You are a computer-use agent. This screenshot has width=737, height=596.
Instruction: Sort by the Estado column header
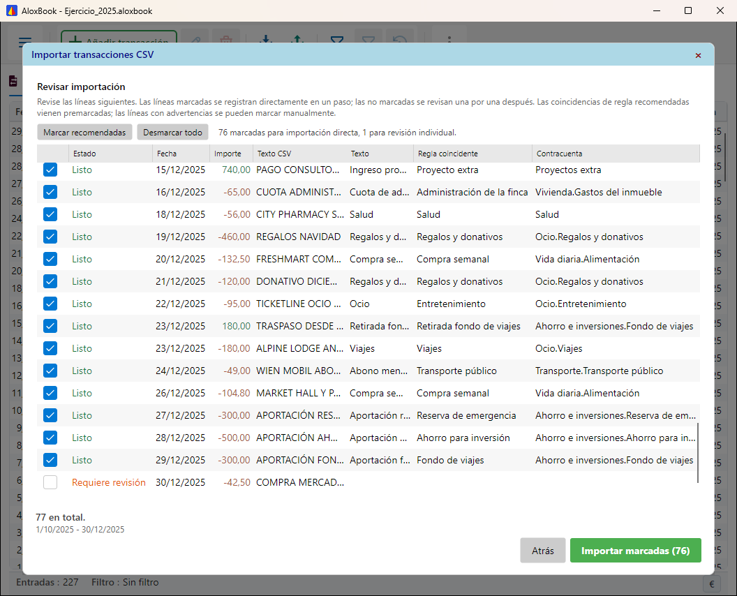[x=110, y=154]
